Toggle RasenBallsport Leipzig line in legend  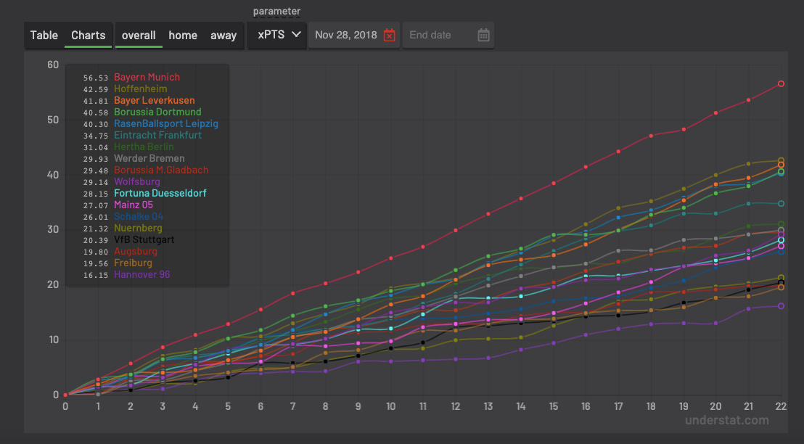click(166, 123)
